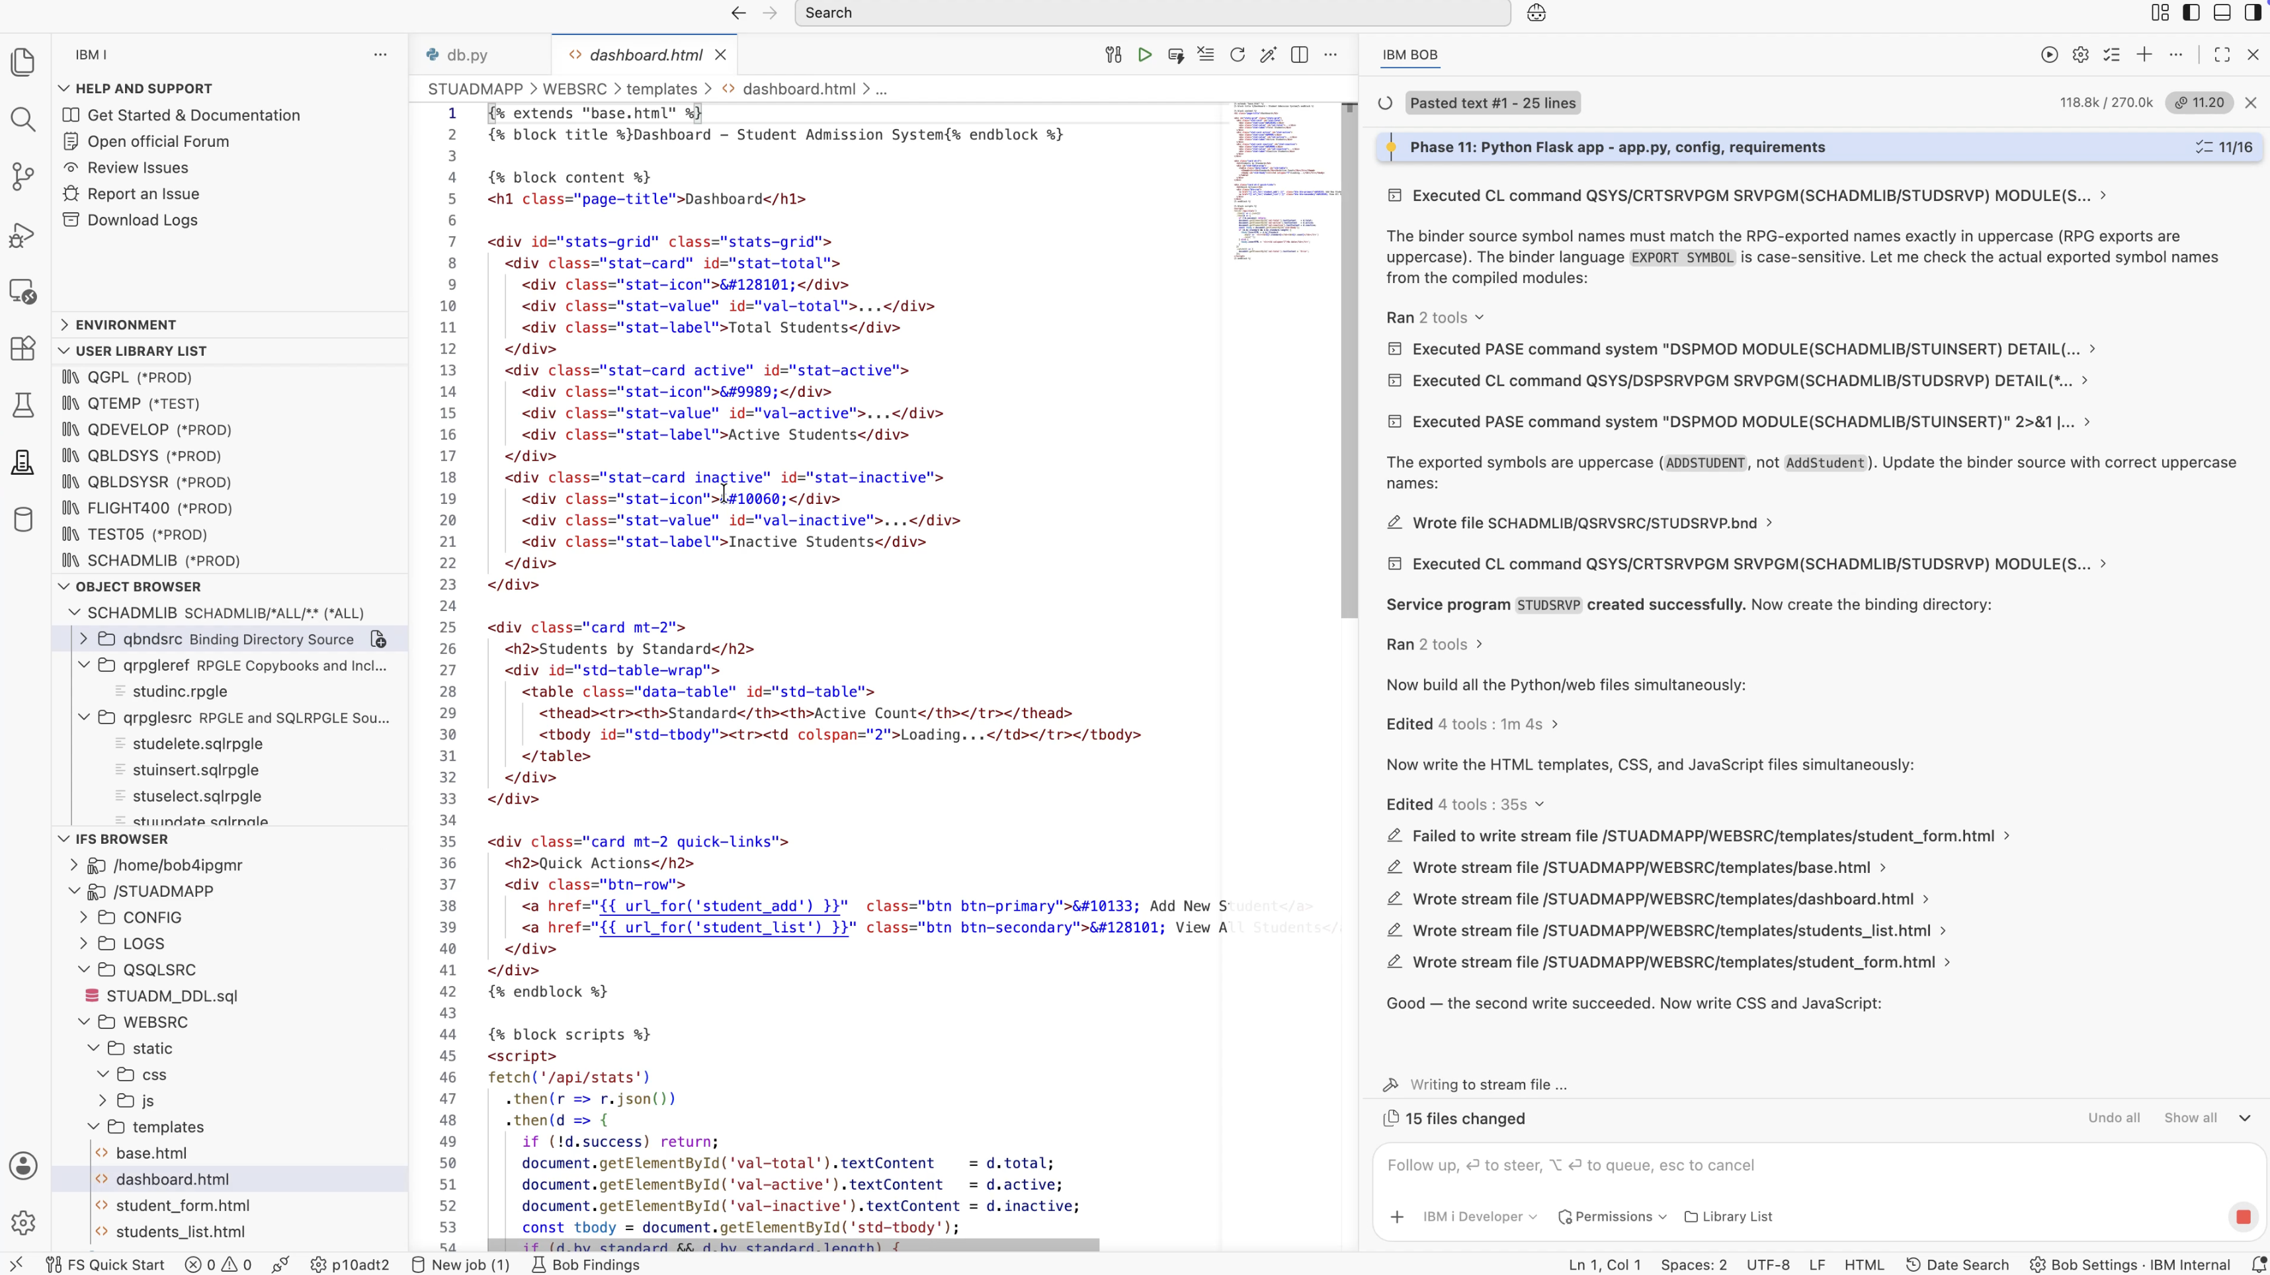Click the editor vertical scrollbar thumb
2270x1275 pixels.
pos(1348,361)
